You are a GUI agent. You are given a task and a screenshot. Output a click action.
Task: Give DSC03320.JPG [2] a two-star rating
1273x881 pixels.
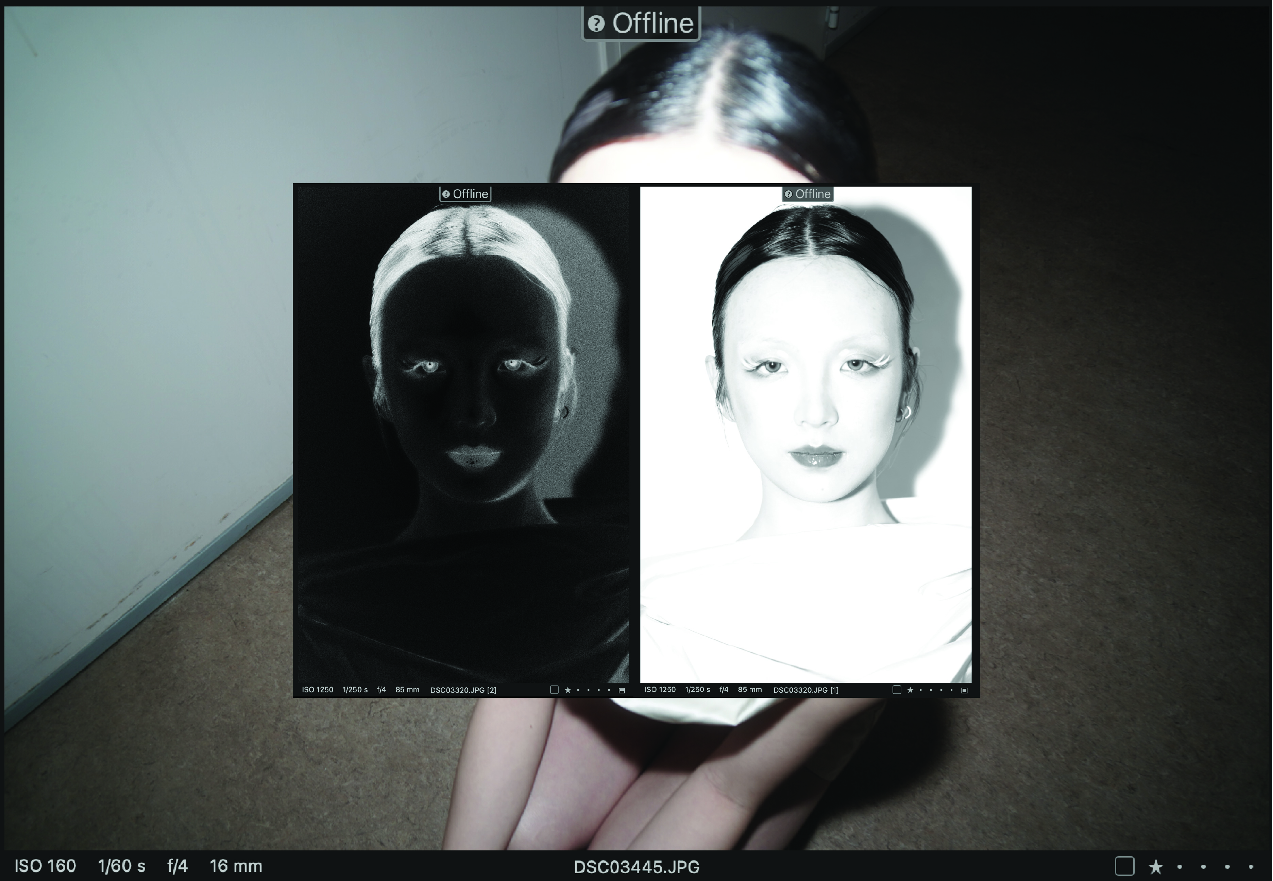click(578, 690)
